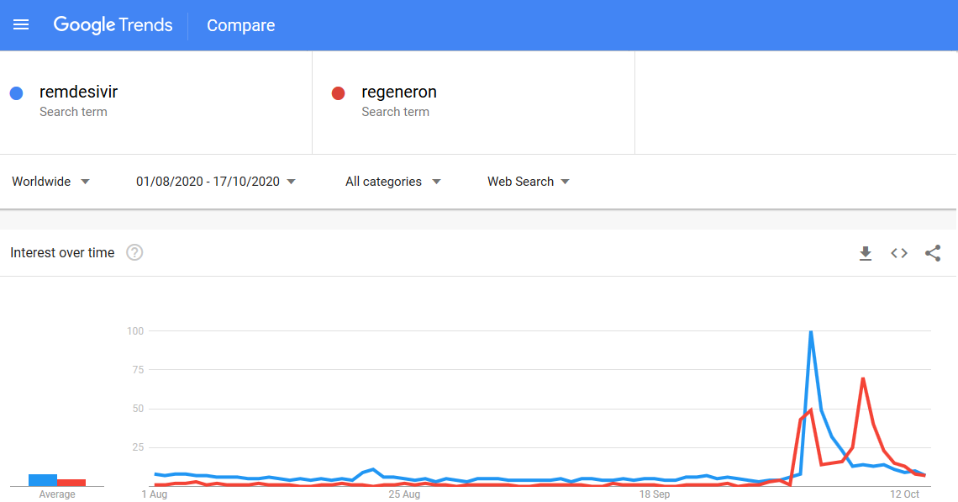Select the Compare header item
Image resolution: width=958 pixels, height=502 pixels.
click(x=240, y=26)
